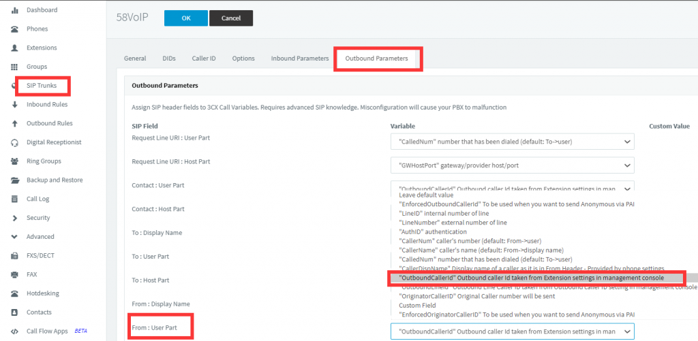This screenshot has width=698, height=341.
Task: Click the Backup and Restore folder icon
Action: [x=14, y=180]
